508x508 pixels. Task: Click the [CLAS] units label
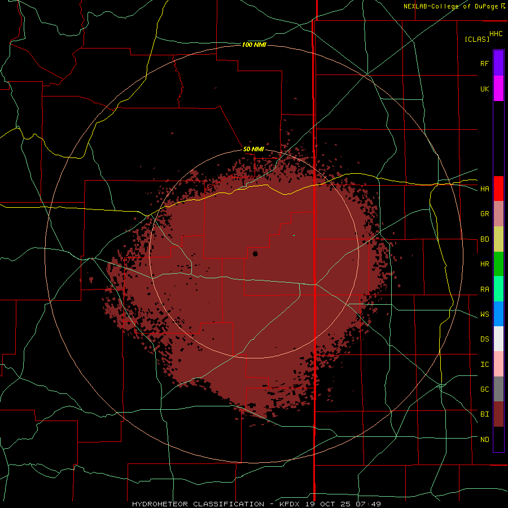click(x=477, y=39)
